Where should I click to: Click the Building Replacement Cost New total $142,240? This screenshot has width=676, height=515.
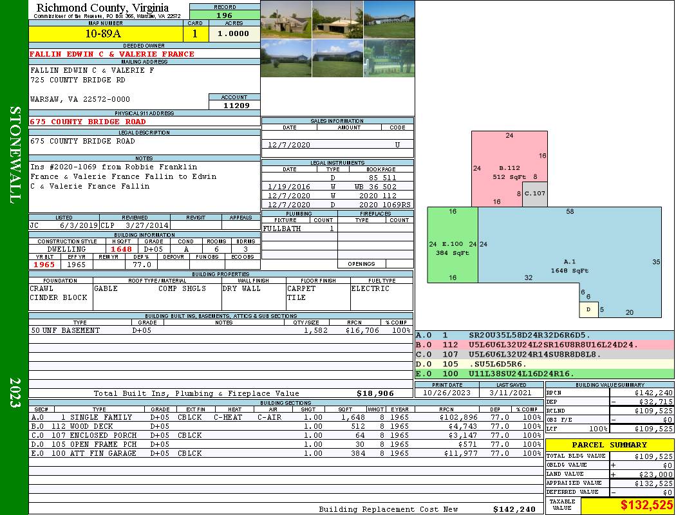[x=514, y=509]
